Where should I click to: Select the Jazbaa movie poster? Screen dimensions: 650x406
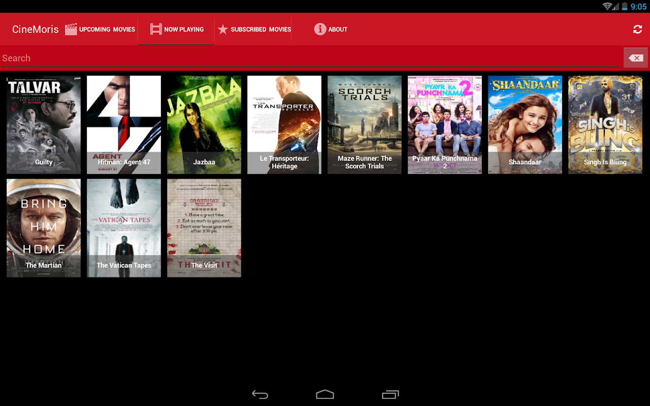[x=204, y=125]
